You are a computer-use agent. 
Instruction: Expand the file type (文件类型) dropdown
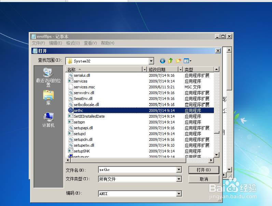179,179
